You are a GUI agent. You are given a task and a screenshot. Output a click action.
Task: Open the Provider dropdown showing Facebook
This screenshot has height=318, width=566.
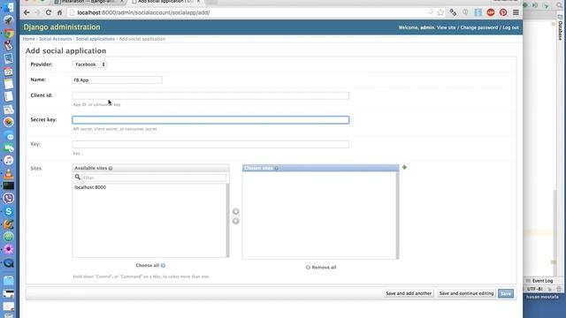coord(89,64)
